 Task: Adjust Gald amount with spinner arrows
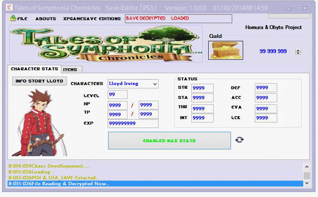(x=298, y=51)
